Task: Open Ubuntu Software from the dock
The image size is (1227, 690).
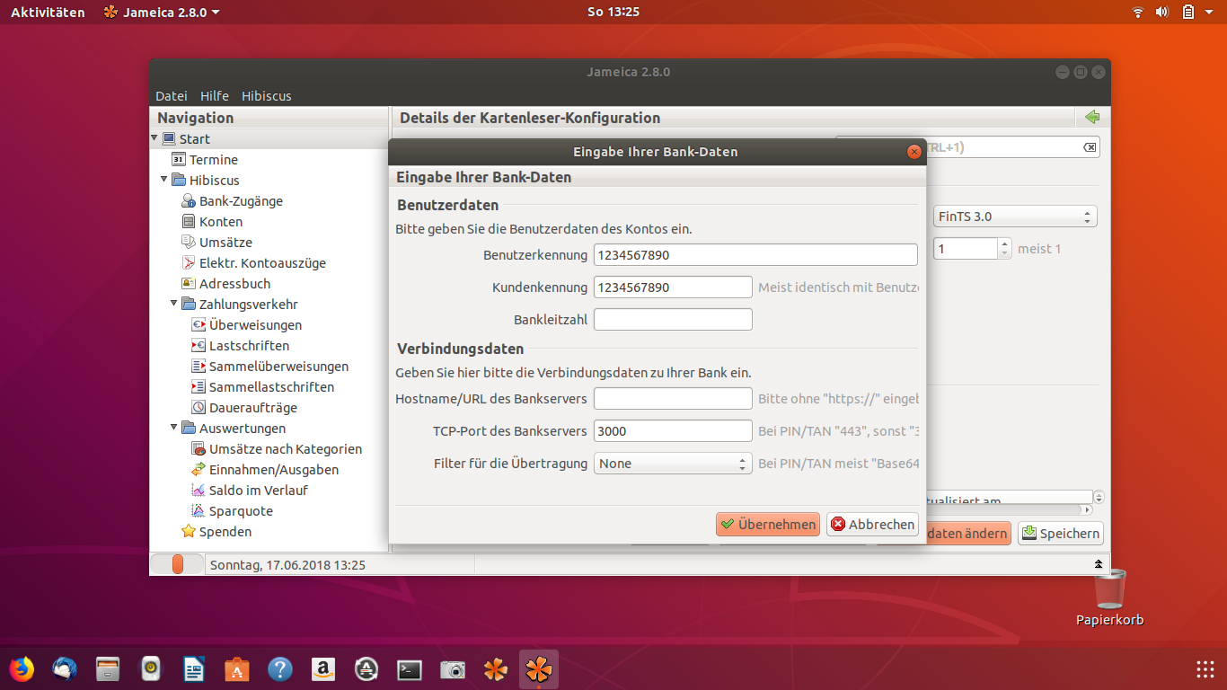Action: (237, 669)
